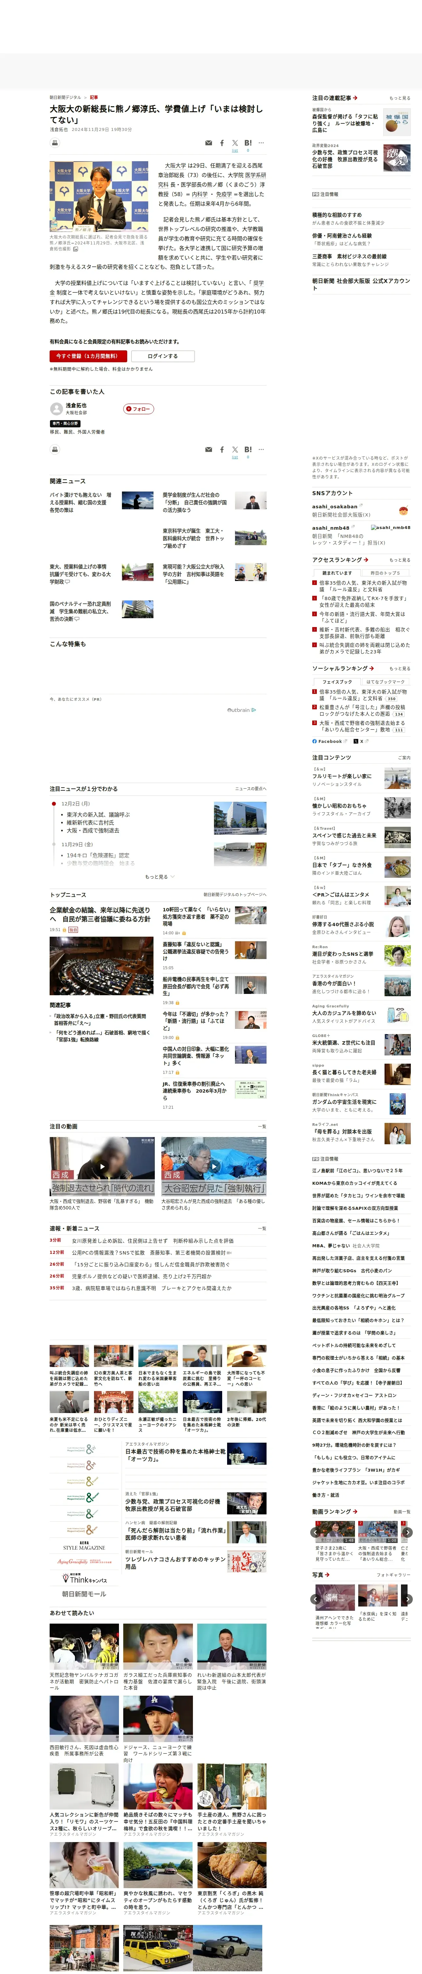Viewport: 422px width, 1974px height.
Task: Click フォトギャラリー link beside 写真
Action: pos(394,1575)
